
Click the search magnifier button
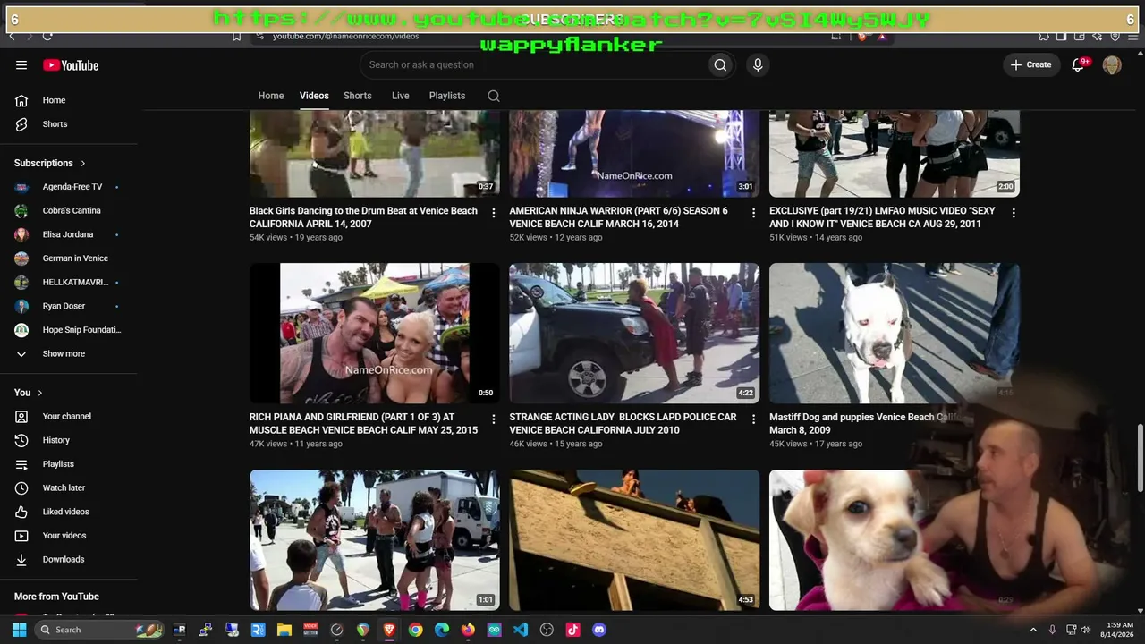click(720, 64)
